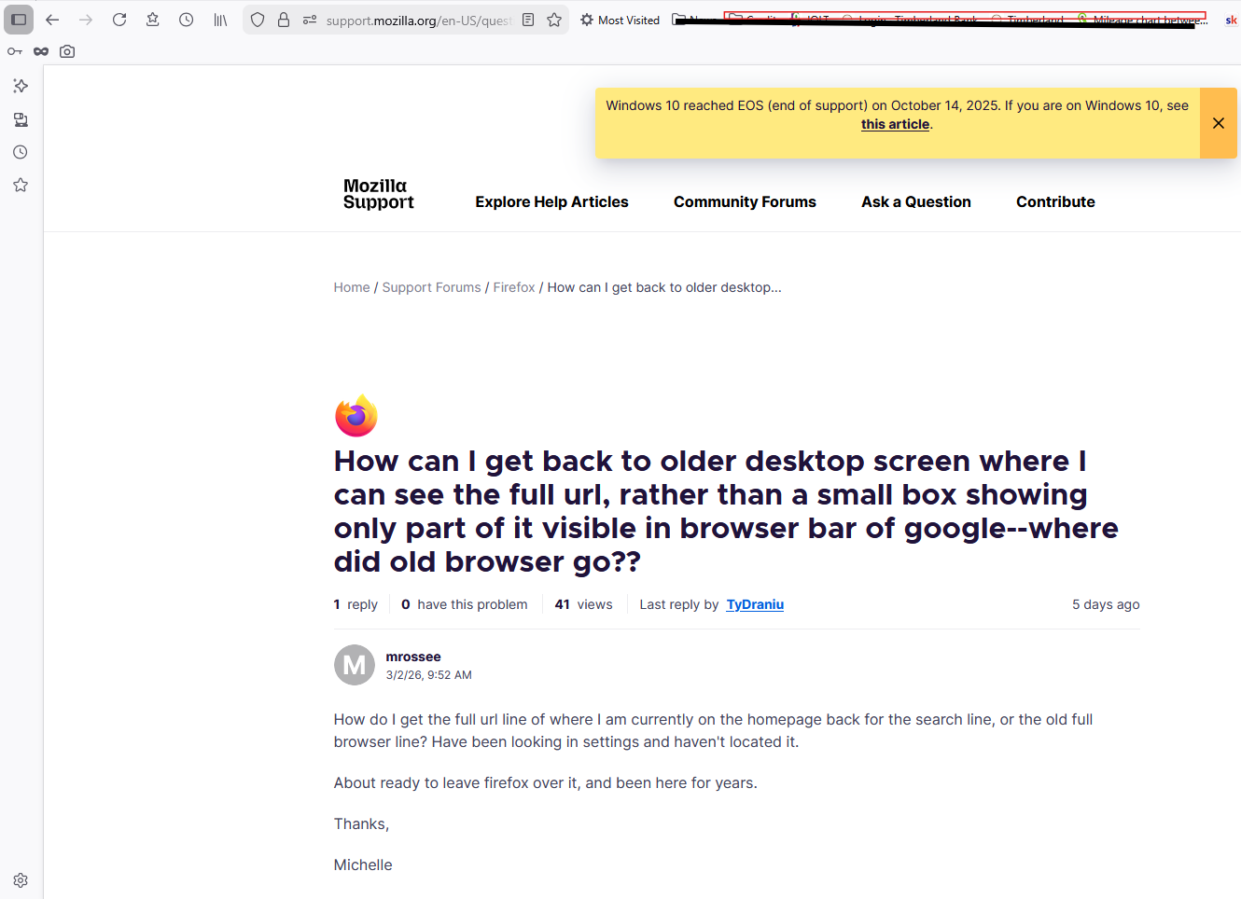Screen dimensions: 1241x899
Task: Open the toolbar History clock button
Action: coord(187,20)
